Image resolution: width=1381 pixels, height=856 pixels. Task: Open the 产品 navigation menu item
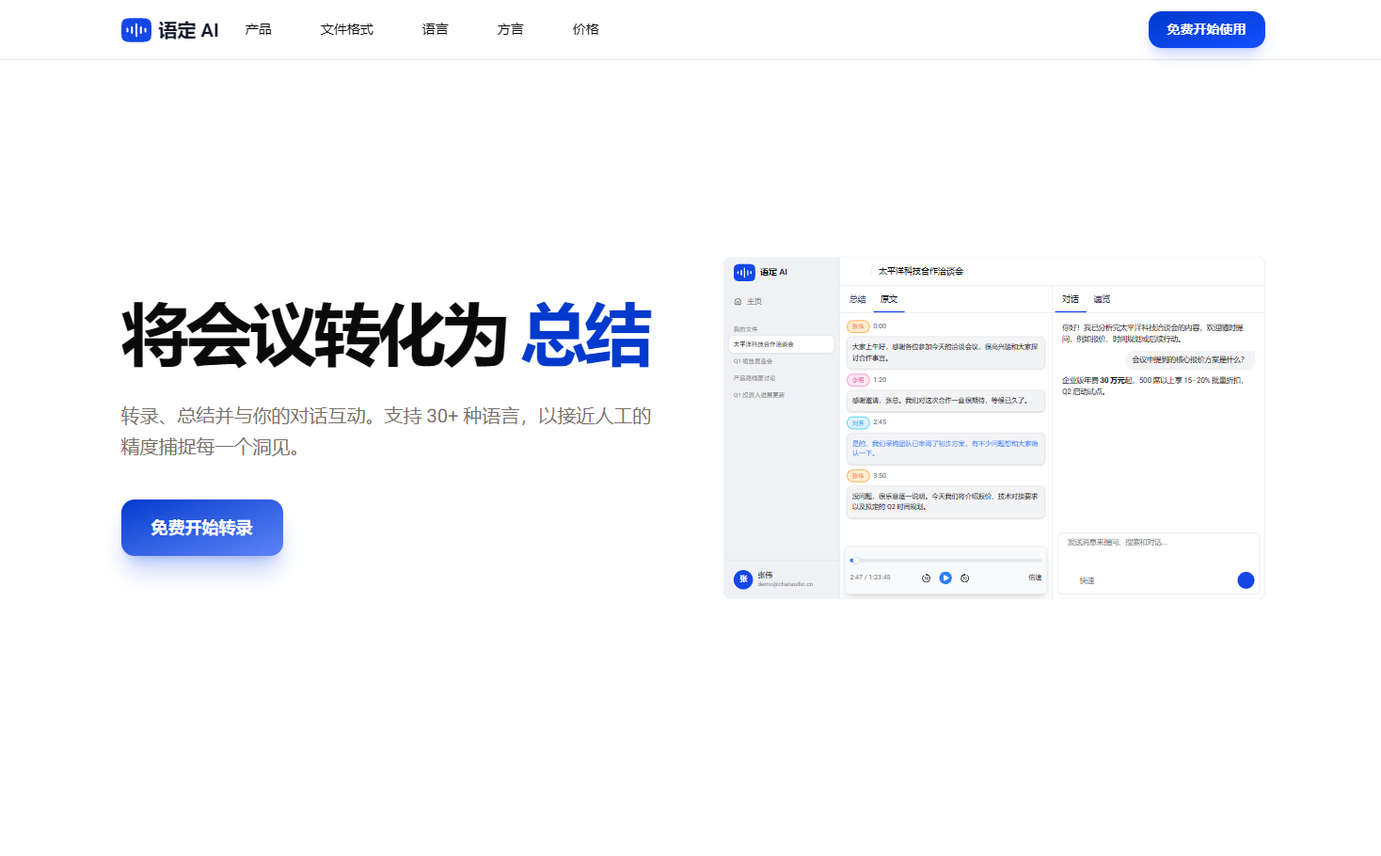click(x=259, y=29)
